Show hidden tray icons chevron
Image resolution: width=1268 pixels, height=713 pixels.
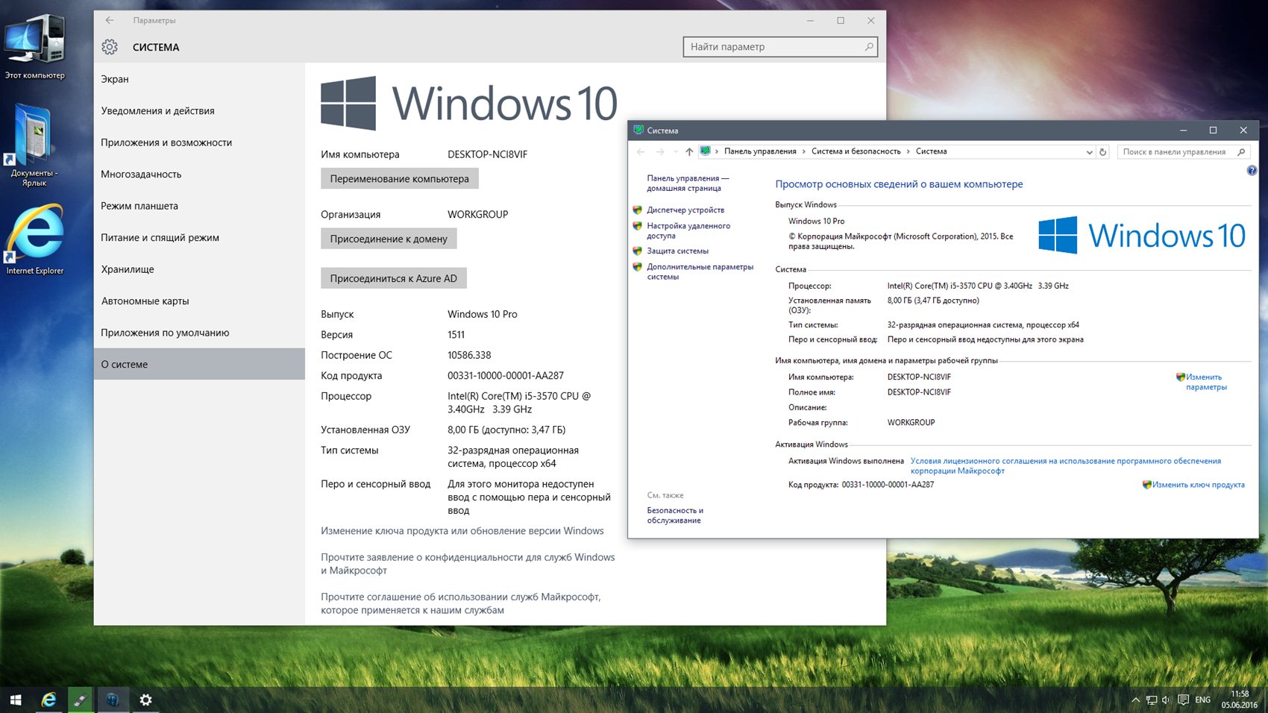pyautogui.click(x=1135, y=700)
